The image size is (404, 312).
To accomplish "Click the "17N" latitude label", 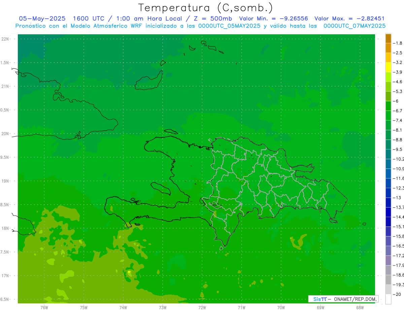I will pos(5,276).
